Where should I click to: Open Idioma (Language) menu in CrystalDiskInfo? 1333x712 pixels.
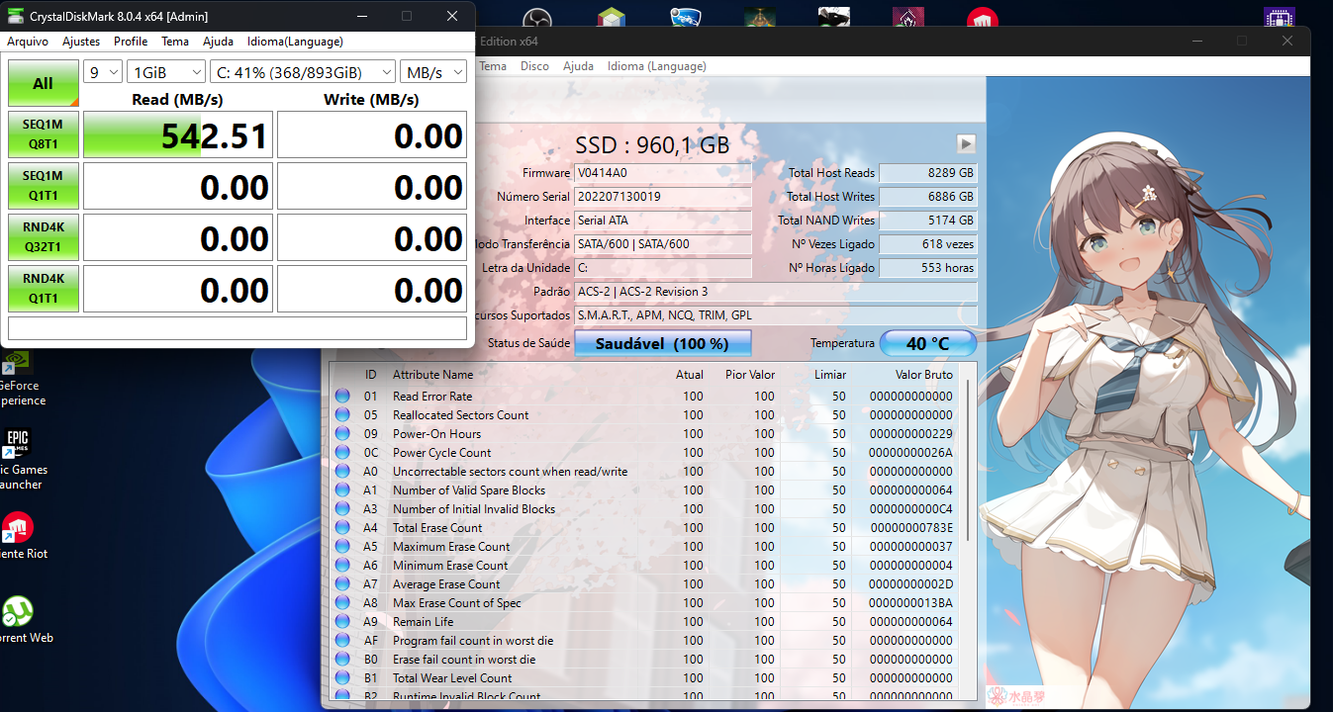[657, 66]
